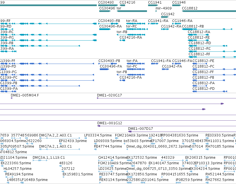Select the RE33747.5prime EST

(x=101, y=177)
